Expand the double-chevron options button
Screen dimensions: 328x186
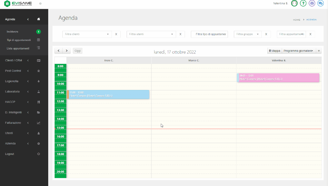click(x=319, y=51)
